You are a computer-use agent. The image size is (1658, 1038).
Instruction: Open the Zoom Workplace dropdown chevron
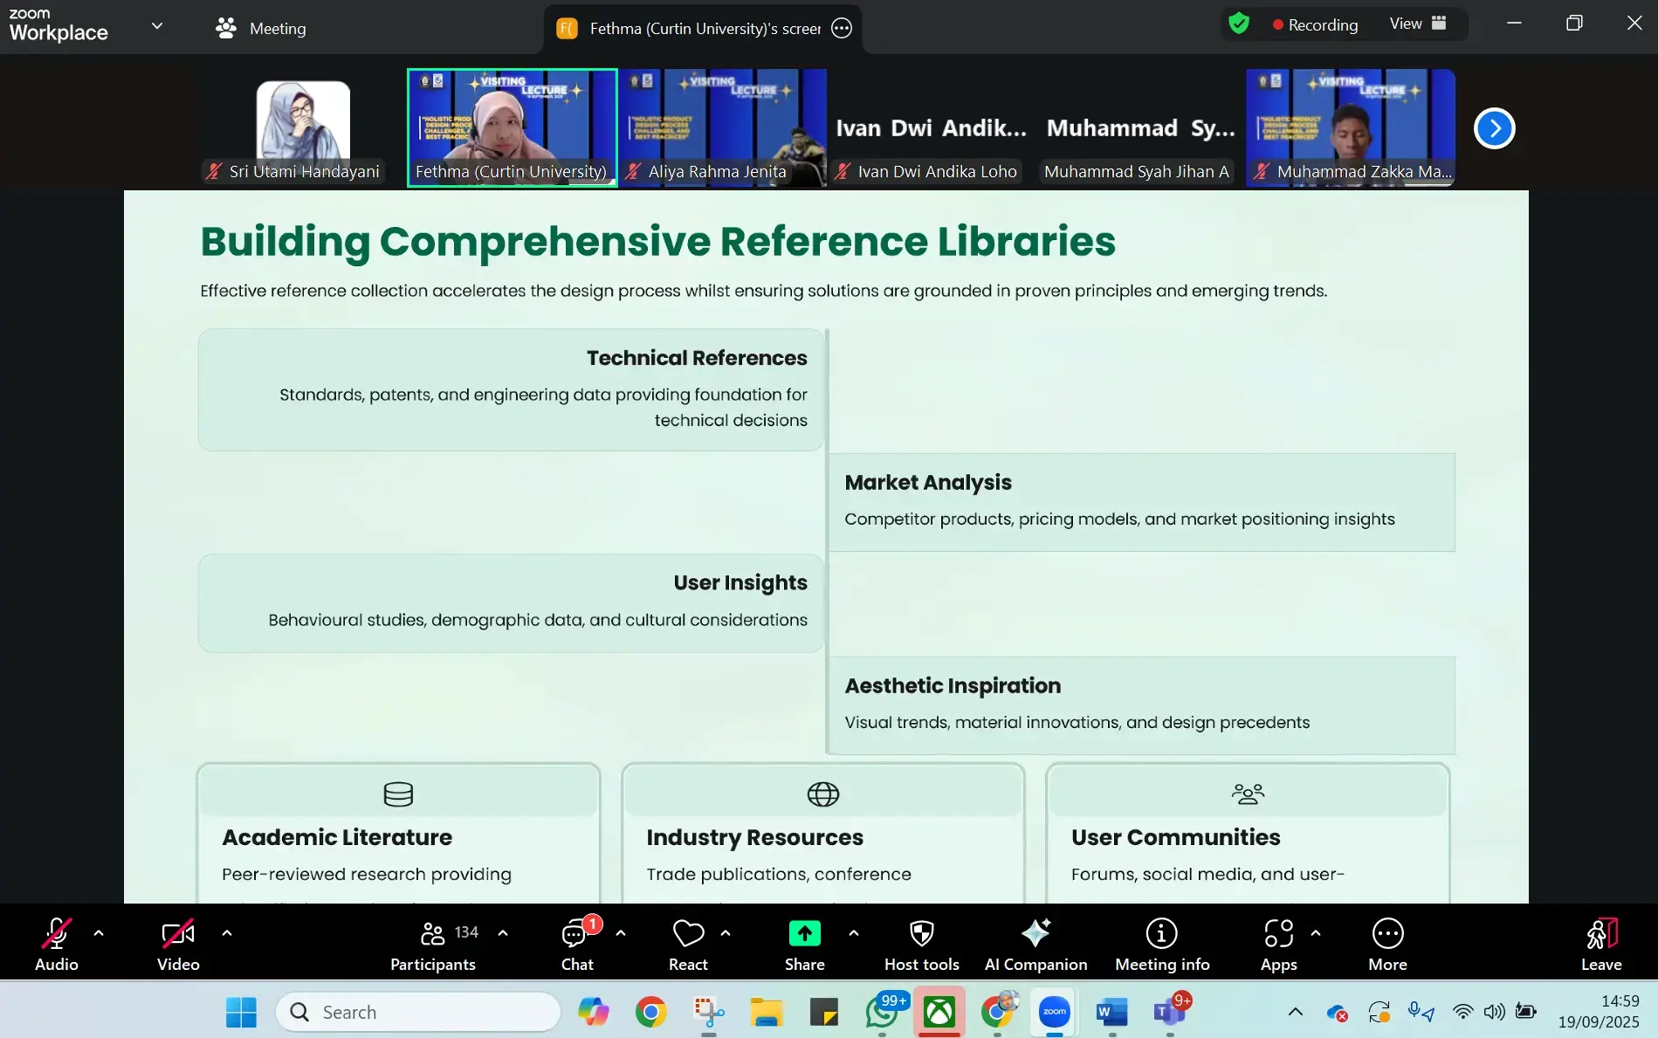(157, 26)
